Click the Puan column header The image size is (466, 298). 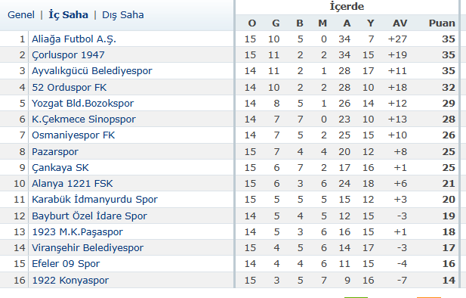click(x=442, y=23)
